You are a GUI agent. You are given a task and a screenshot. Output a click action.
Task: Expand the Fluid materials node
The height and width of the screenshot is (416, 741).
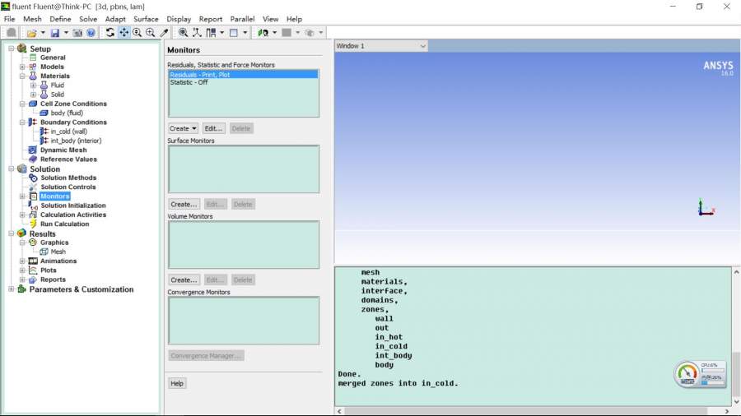(33, 86)
